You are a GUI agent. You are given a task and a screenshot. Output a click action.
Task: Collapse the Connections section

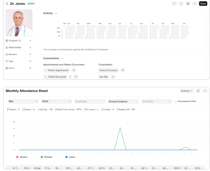coord(62,58)
